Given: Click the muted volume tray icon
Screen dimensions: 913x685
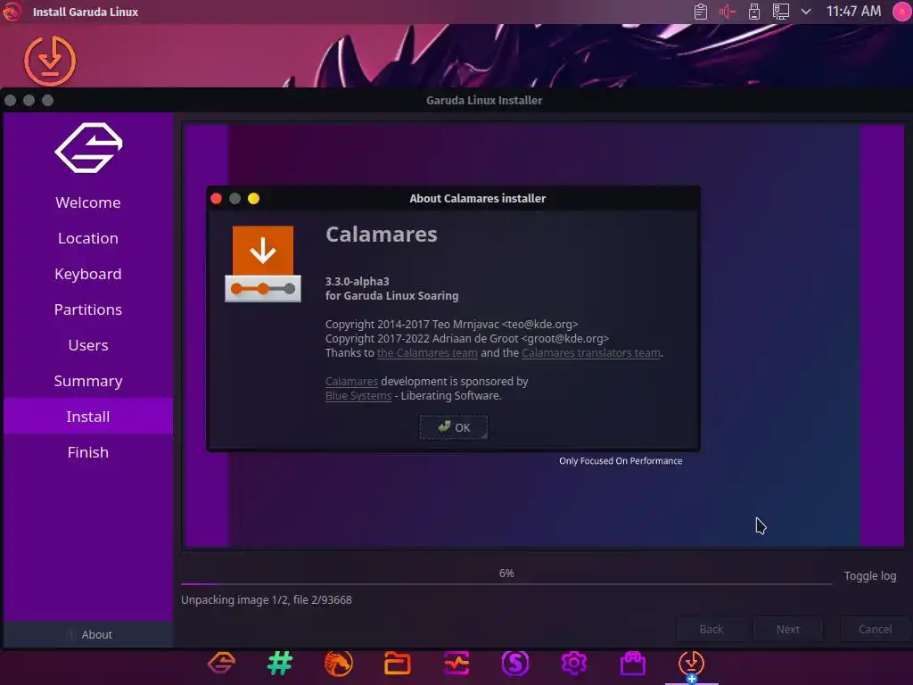Looking at the screenshot, I should 728,12.
